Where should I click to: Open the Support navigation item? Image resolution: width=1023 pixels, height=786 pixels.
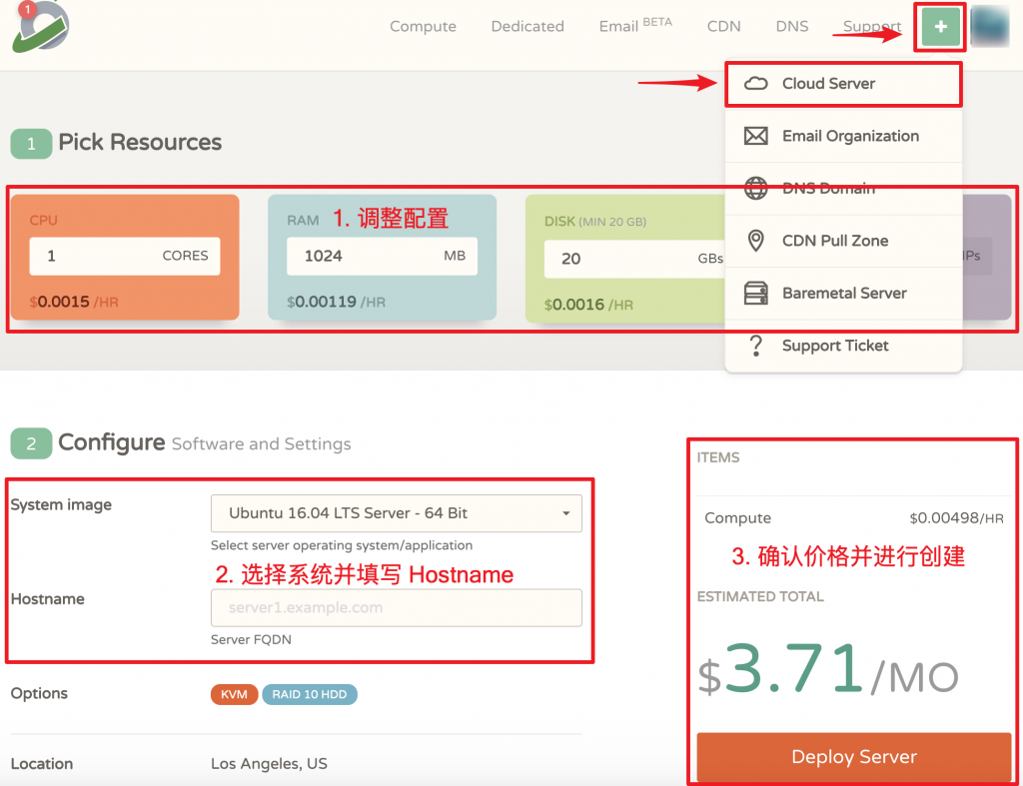point(871,26)
